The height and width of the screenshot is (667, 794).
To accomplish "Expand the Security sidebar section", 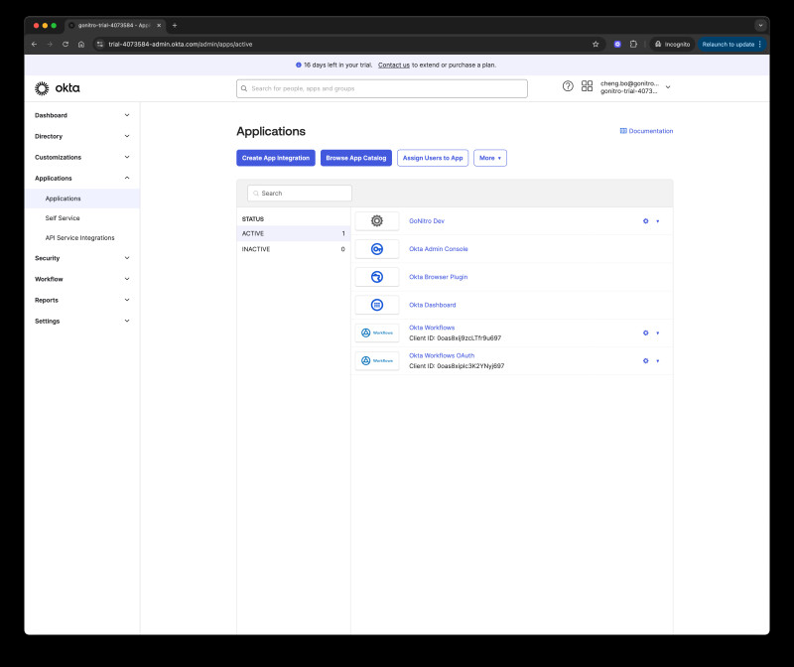I will coord(82,258).
